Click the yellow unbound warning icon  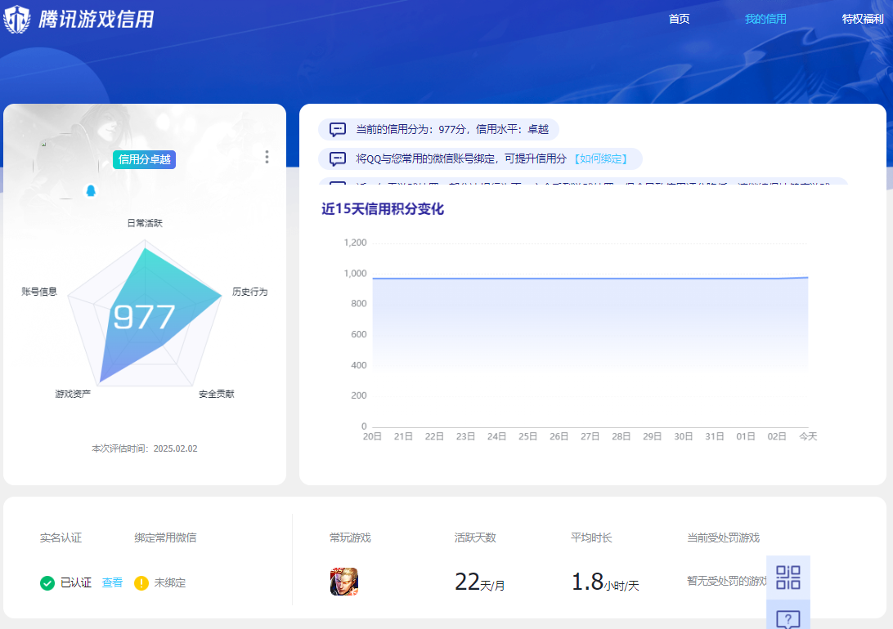[141, 583]
